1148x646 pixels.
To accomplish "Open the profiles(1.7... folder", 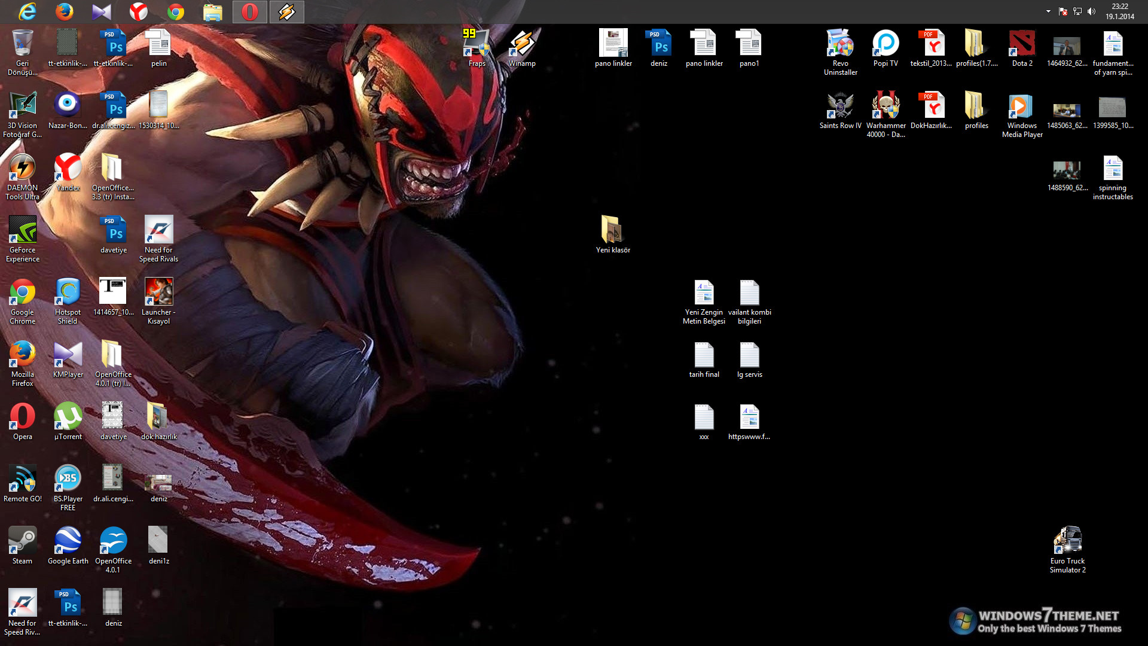I will (976, 48).
